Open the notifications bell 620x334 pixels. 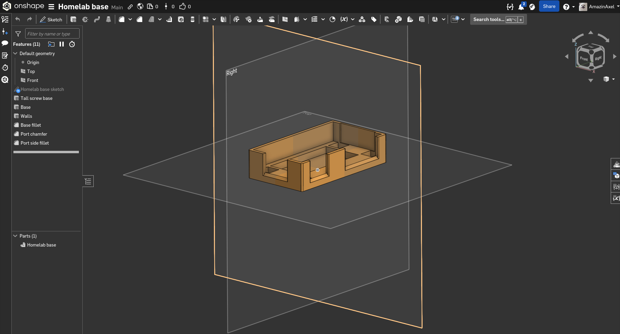coord(521,7)
